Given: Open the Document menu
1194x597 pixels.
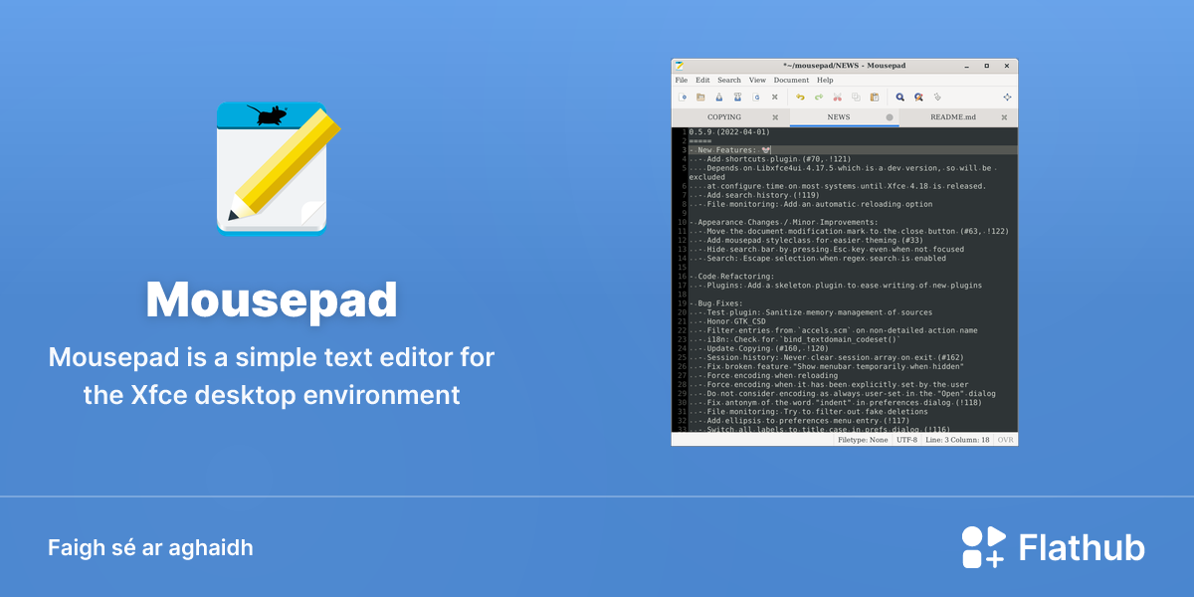Looking at the screenshot, I should pos(791,81).
